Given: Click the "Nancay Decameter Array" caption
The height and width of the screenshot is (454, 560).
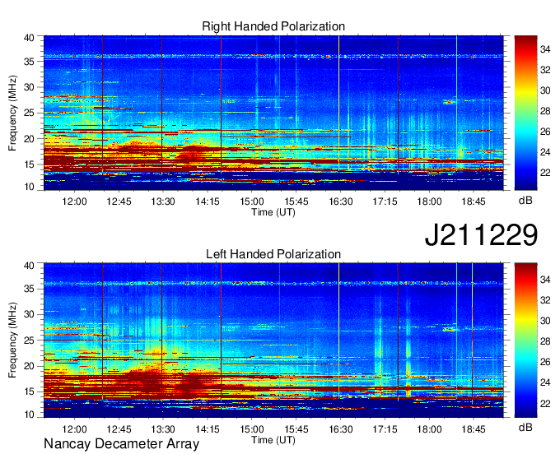Looking at the screenshot, I should coord(121,444).
